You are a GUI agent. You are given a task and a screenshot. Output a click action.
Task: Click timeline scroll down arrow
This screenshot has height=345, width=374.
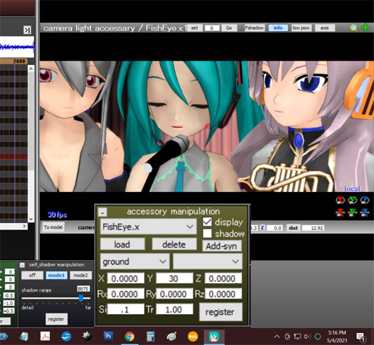tap(31, 219)
